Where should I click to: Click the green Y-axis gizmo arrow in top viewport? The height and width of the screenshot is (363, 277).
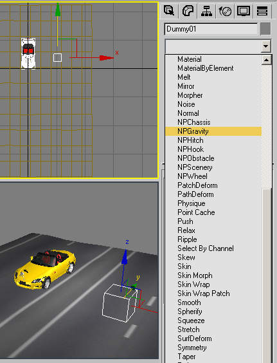click(58, 10)
